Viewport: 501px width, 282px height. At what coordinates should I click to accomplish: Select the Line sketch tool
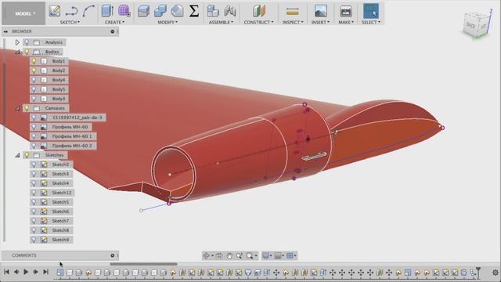71,12
